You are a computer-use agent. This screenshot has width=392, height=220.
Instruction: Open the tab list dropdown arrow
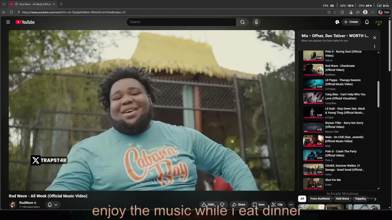click(x=4, y=4)
